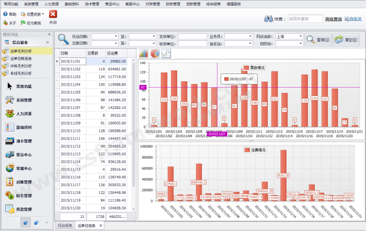Click the 帮助 help icon

pos(10,14)
